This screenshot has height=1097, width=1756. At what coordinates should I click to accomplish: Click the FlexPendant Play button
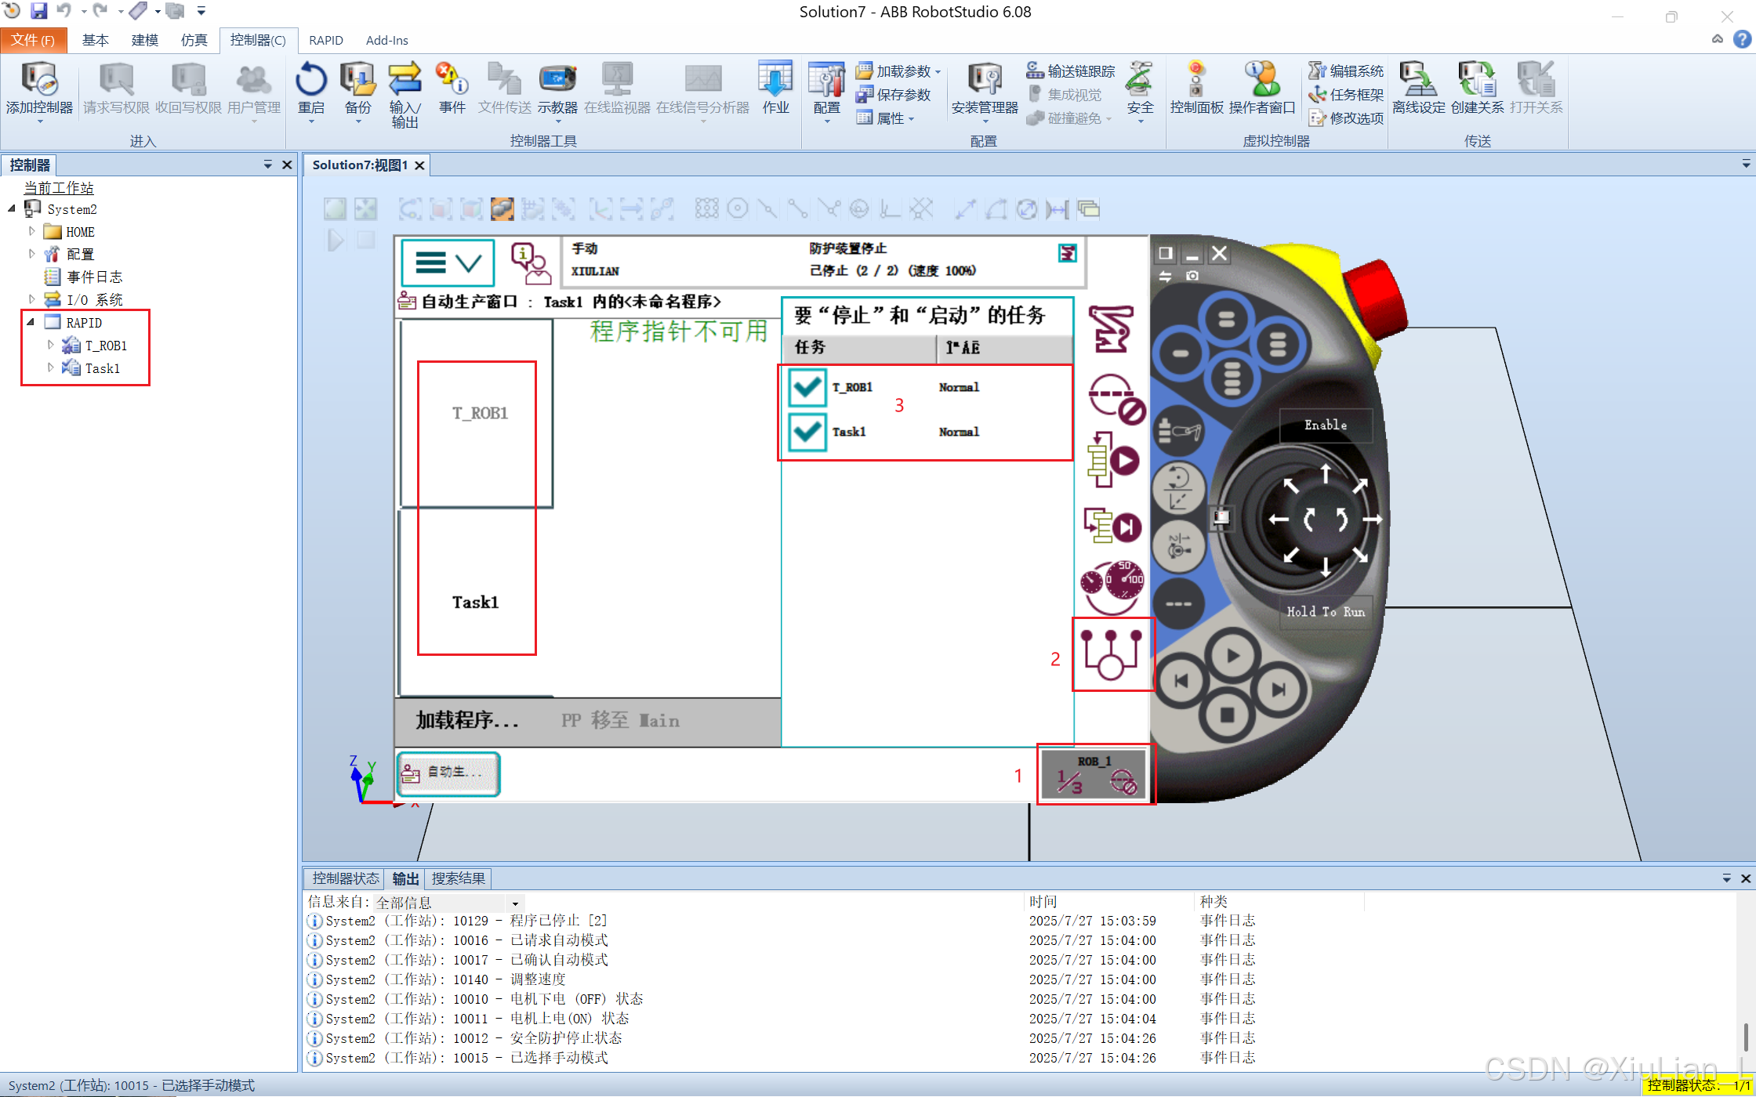(x=1232, y=656)
